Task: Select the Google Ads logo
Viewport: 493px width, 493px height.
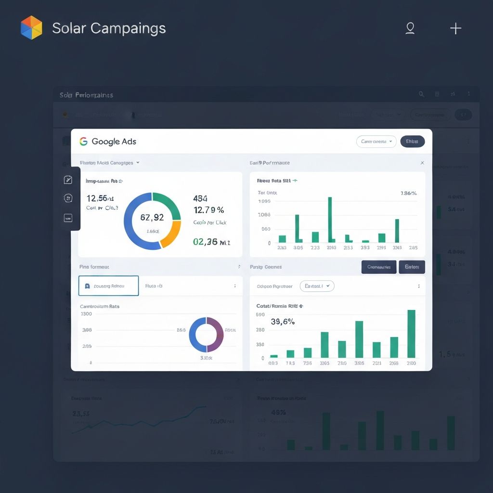Action: pos(84,142)
